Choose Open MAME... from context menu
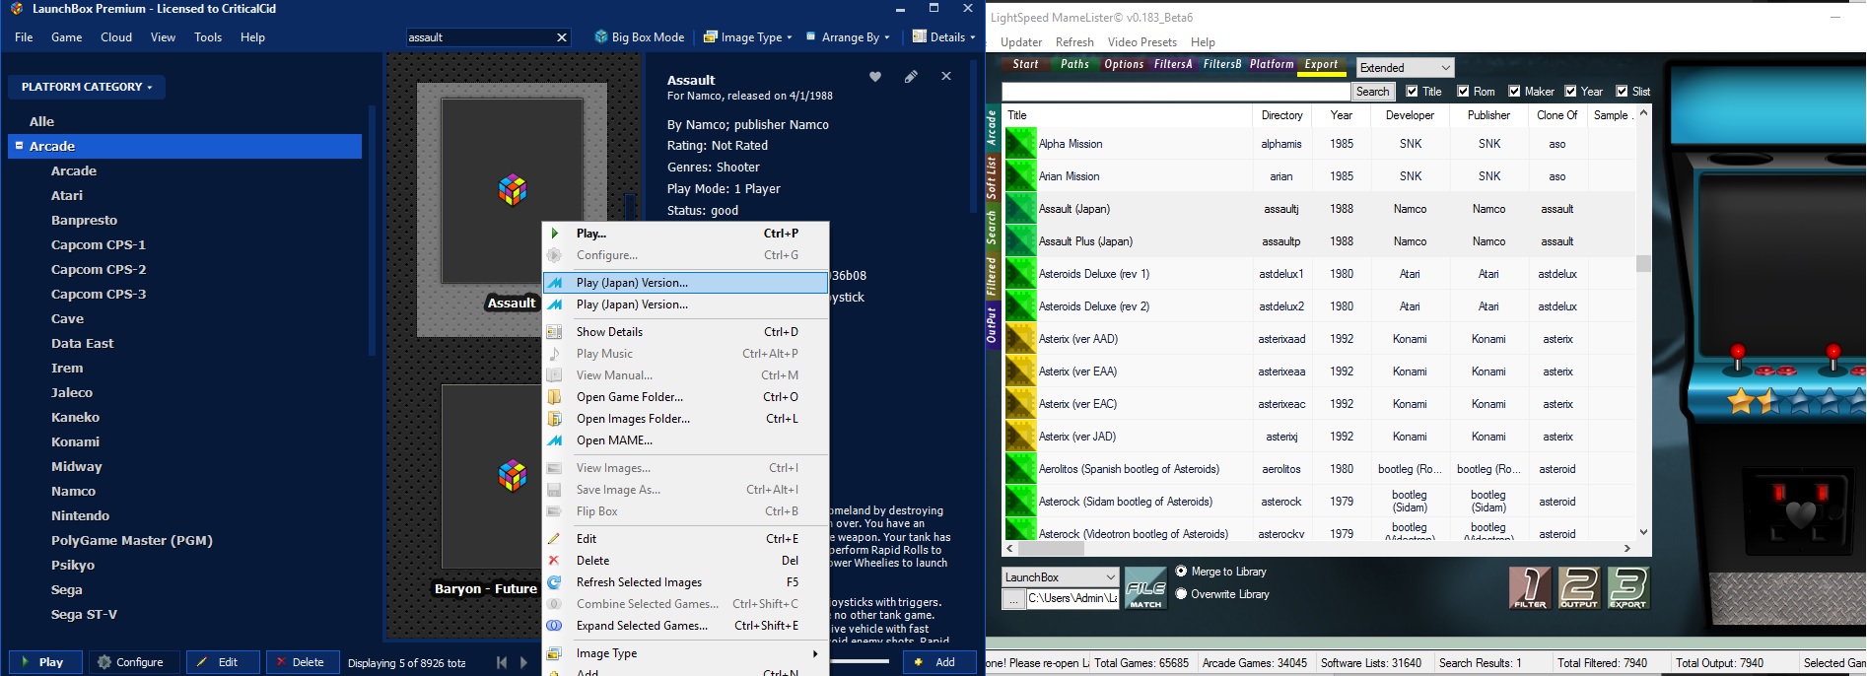Viewport: 1867px width, 676px height. (x=686, y=440)
